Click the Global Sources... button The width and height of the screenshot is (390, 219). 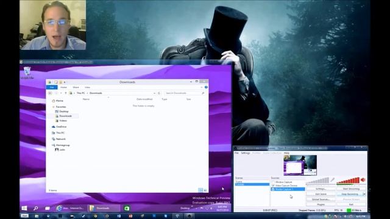321,200
